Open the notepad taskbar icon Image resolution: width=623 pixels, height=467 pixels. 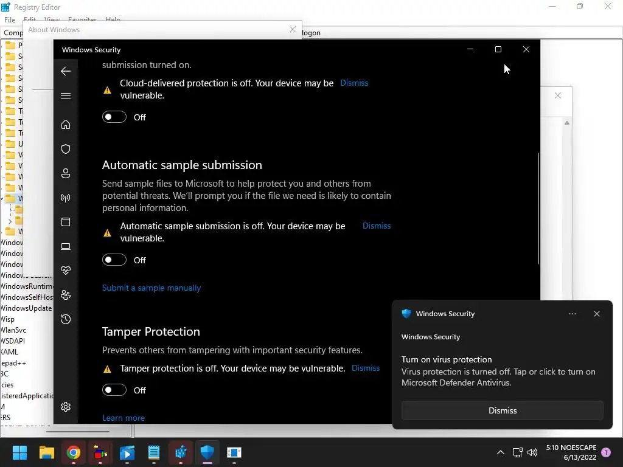tap(154, 452)
